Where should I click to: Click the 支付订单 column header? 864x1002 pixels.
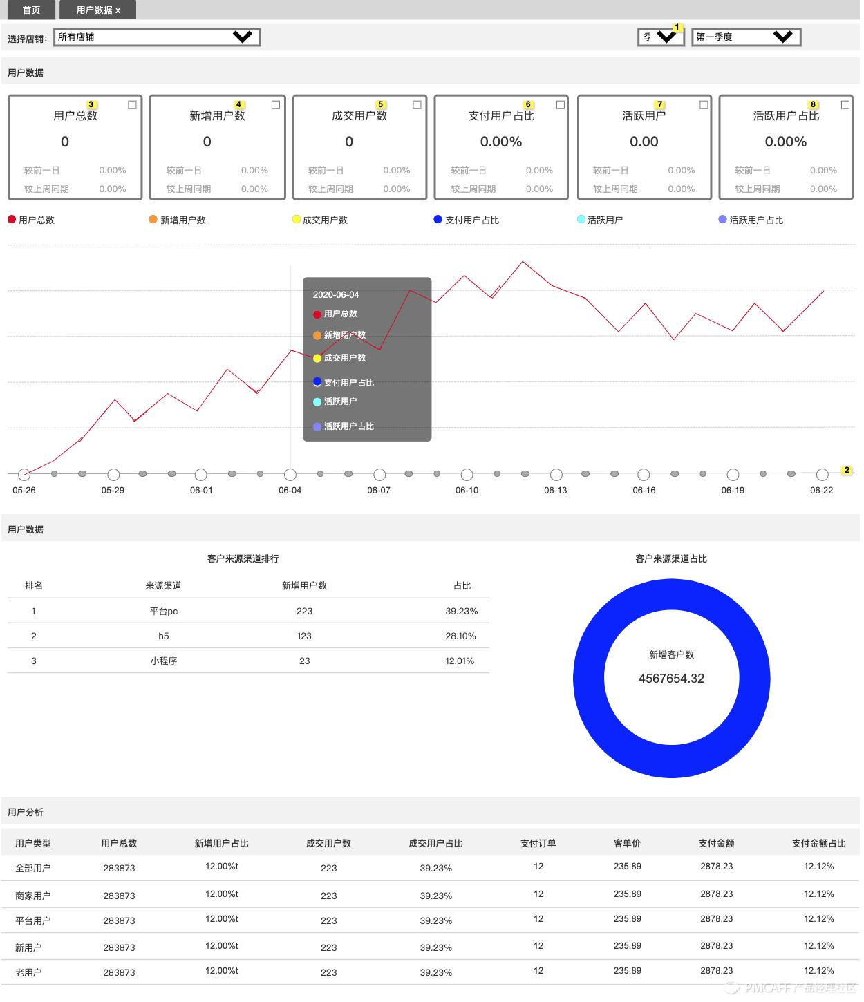pos(538,843)
